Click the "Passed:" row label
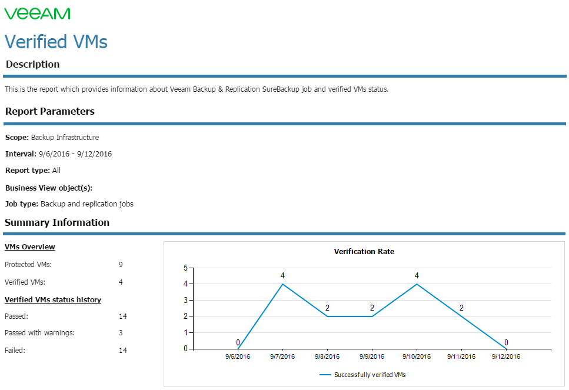 16,316
